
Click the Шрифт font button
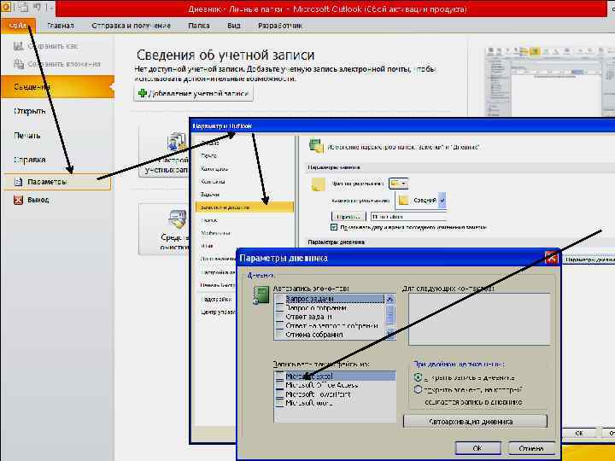click(x=348, y=216)
